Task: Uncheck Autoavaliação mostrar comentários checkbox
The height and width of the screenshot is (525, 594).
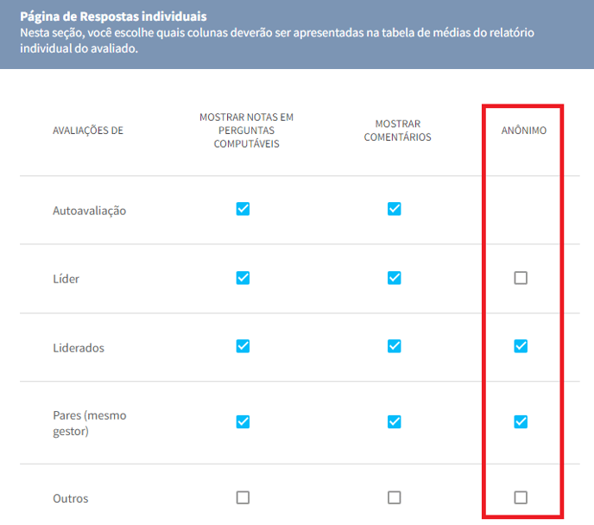Action: coord(394,209)
